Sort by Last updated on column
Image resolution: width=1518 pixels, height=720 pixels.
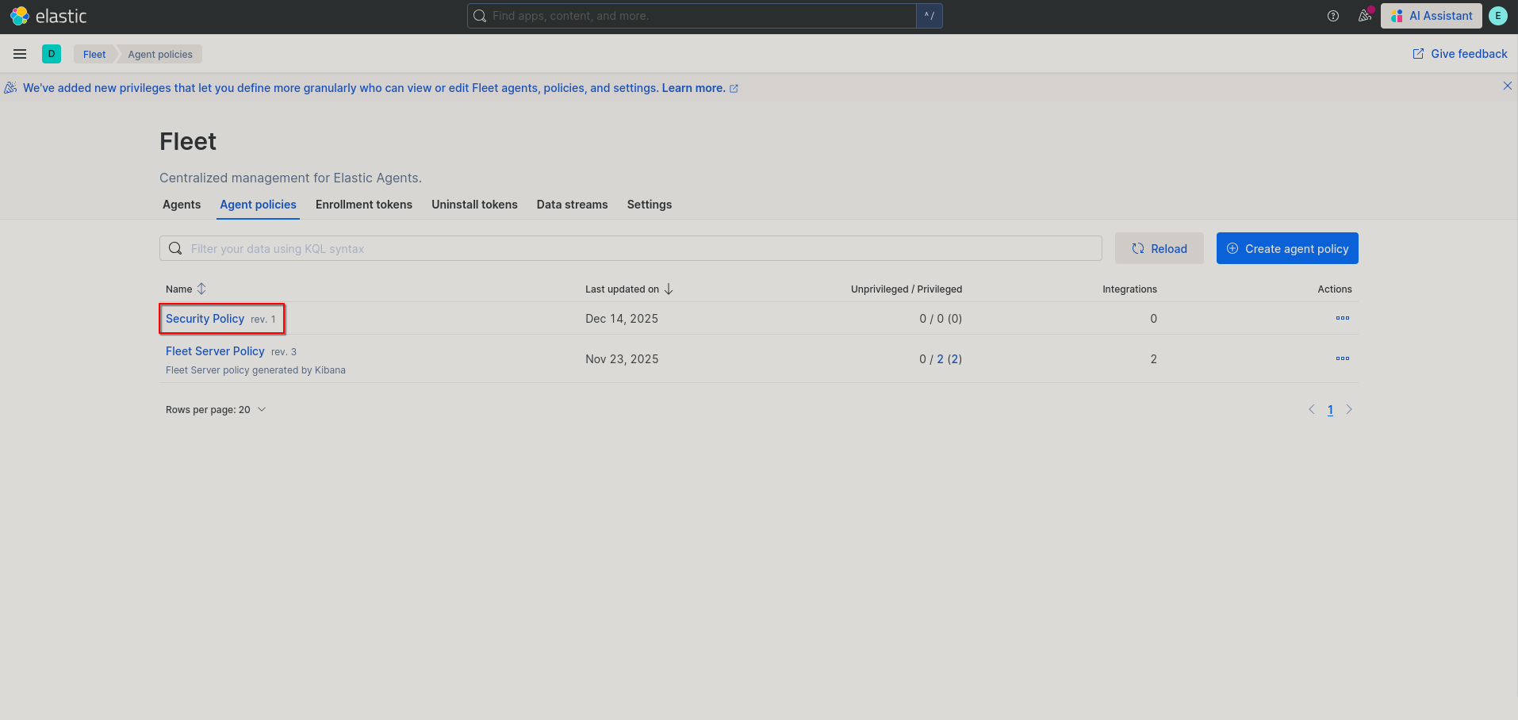pos(629,289)
